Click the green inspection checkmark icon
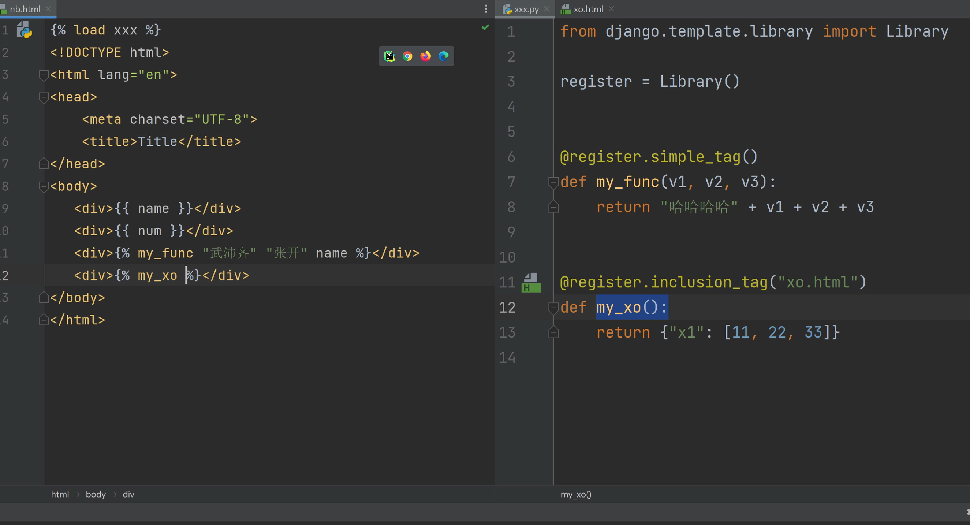The height and width of the screenshot is (525, 970). coord(485,27)
